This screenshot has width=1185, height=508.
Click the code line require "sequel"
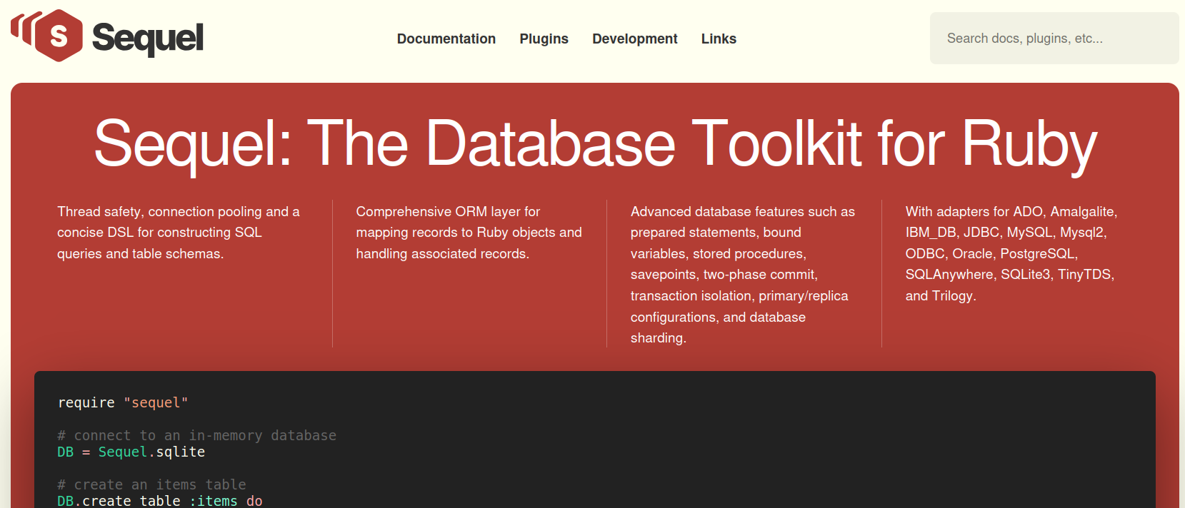click(x=123, y=402)
